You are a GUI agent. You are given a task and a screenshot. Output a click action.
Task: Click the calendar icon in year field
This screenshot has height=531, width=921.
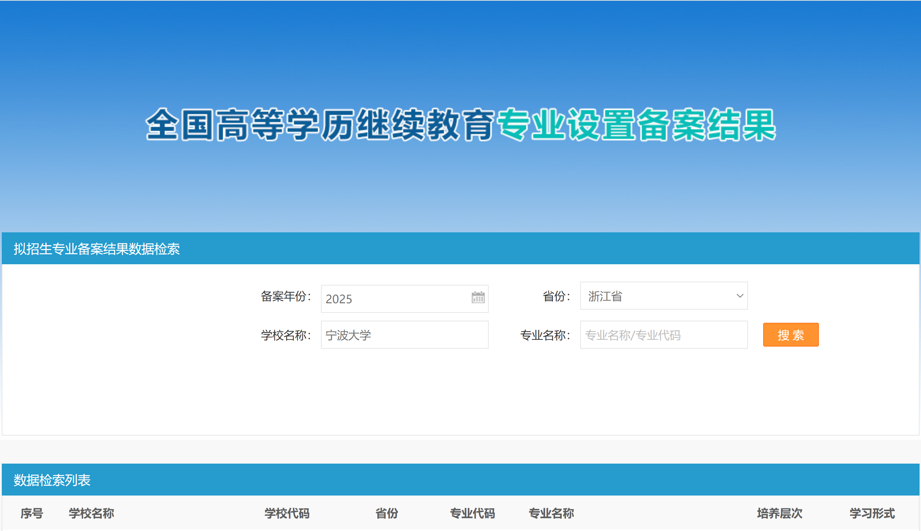pos(478,298)
